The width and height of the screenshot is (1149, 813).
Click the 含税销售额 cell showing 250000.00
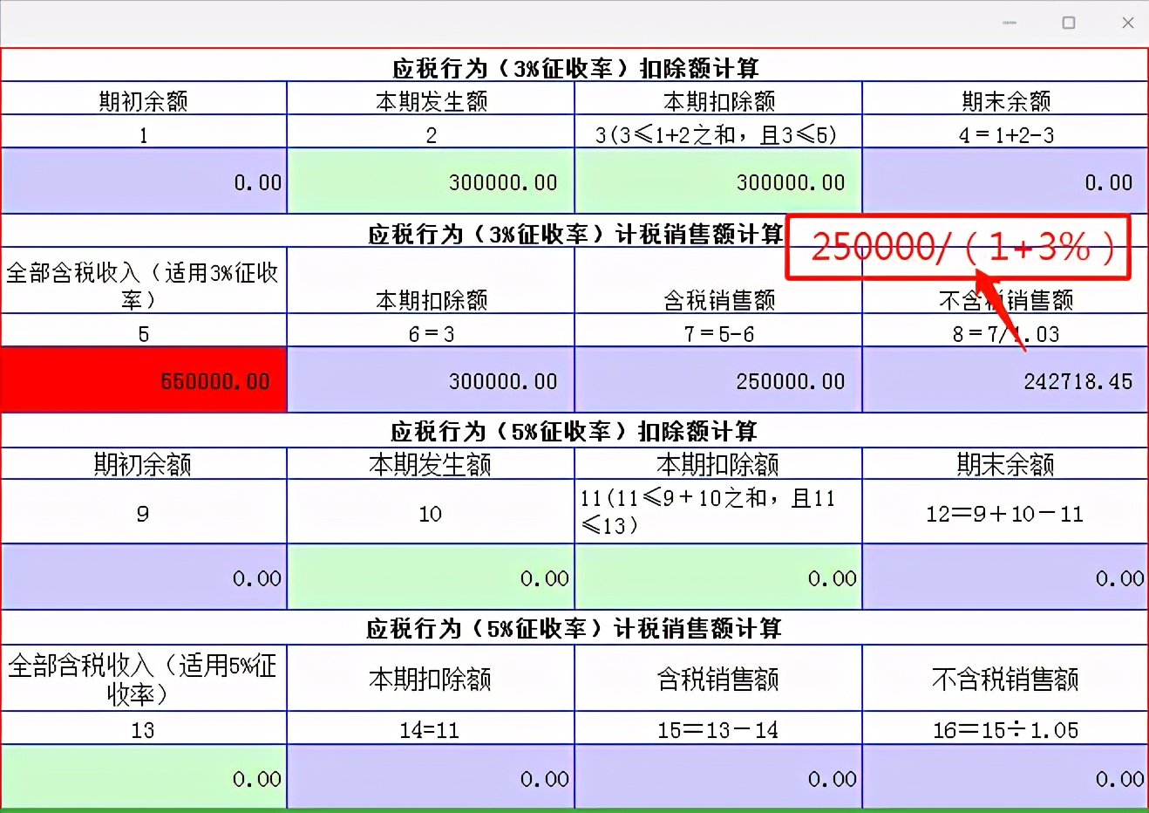click(717, 379)
